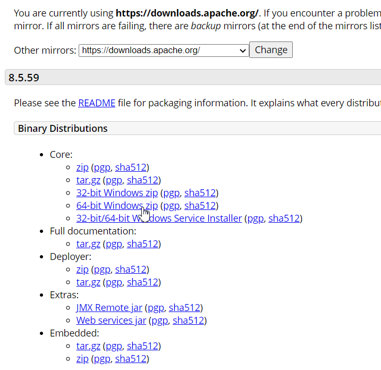The height and width of the screenshot is (370, 381).
Task: Open the README link
Action: pos(97,103)
